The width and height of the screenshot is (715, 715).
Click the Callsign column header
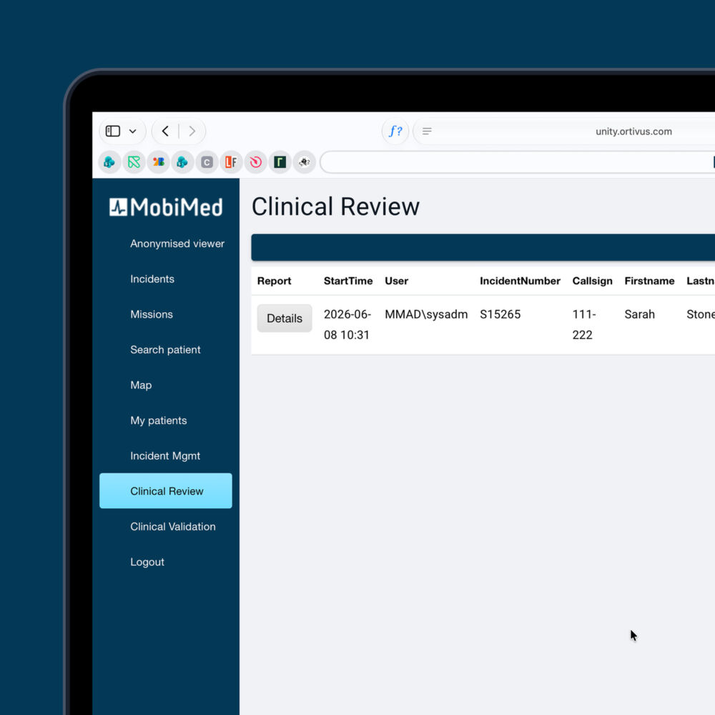coord(592,281)
